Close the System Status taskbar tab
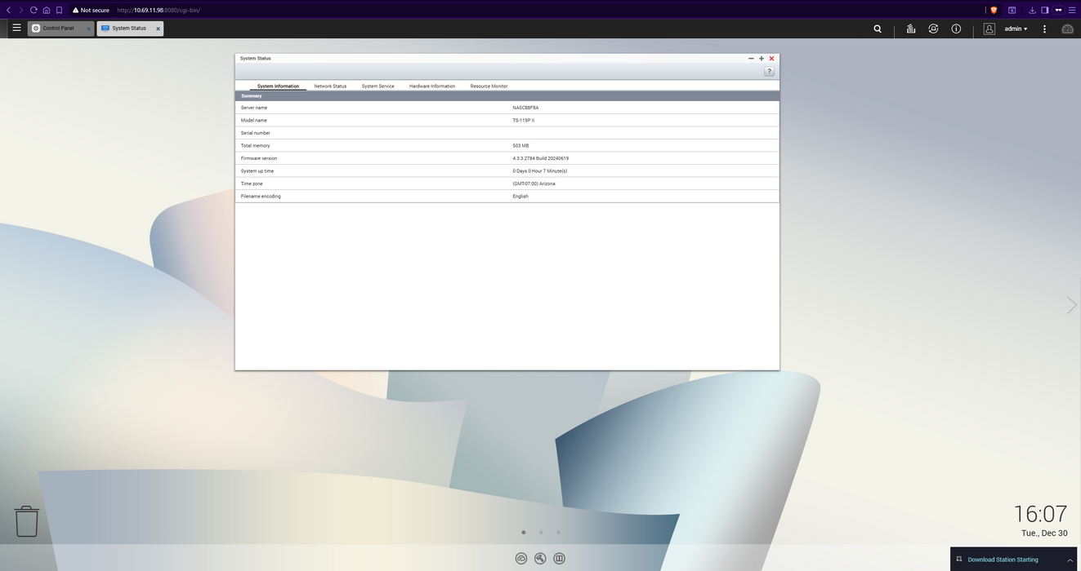1081x571 pixels. pyautogui.click(x=158, y=29)
